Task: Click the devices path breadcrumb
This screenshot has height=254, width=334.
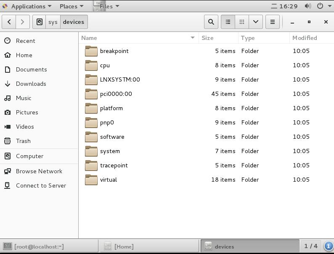Action: (74, 22)
